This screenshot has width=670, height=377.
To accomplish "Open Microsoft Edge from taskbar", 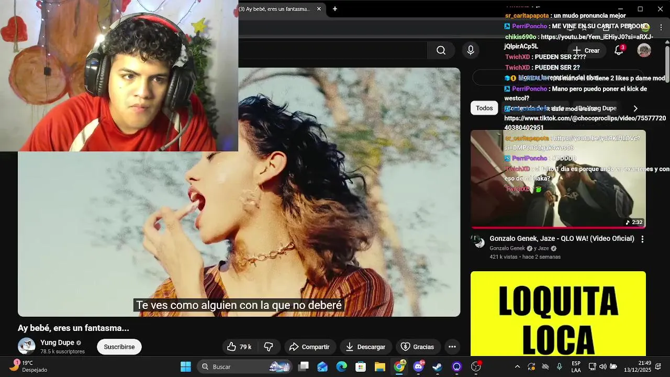I will pos(341,367).
